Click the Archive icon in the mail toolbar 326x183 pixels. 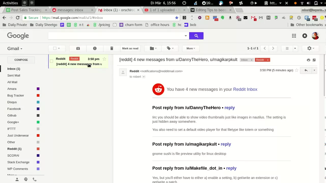(x=78, y=48)
